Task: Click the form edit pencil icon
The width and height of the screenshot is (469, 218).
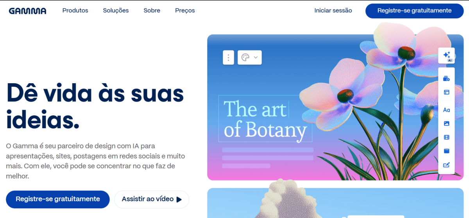Action: coord(446,165)
